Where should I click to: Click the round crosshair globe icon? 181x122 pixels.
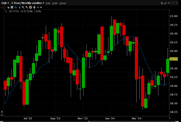pyautogui.click(x=30, y=7)
